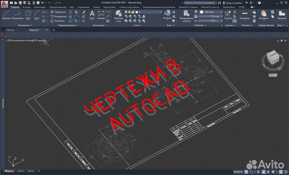Expand the Аннотации panel dropdown

pyautogui.click(x=100, y=25)
